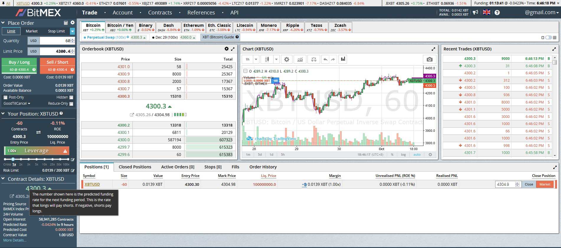561x248 pixels.
Task: Open Place Order settings gear
Action: click(73, 23)
